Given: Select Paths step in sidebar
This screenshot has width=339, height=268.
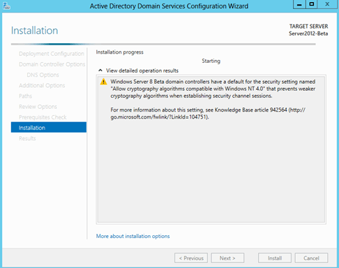Looking at the screenshot, I should click(x=25, y=96).
